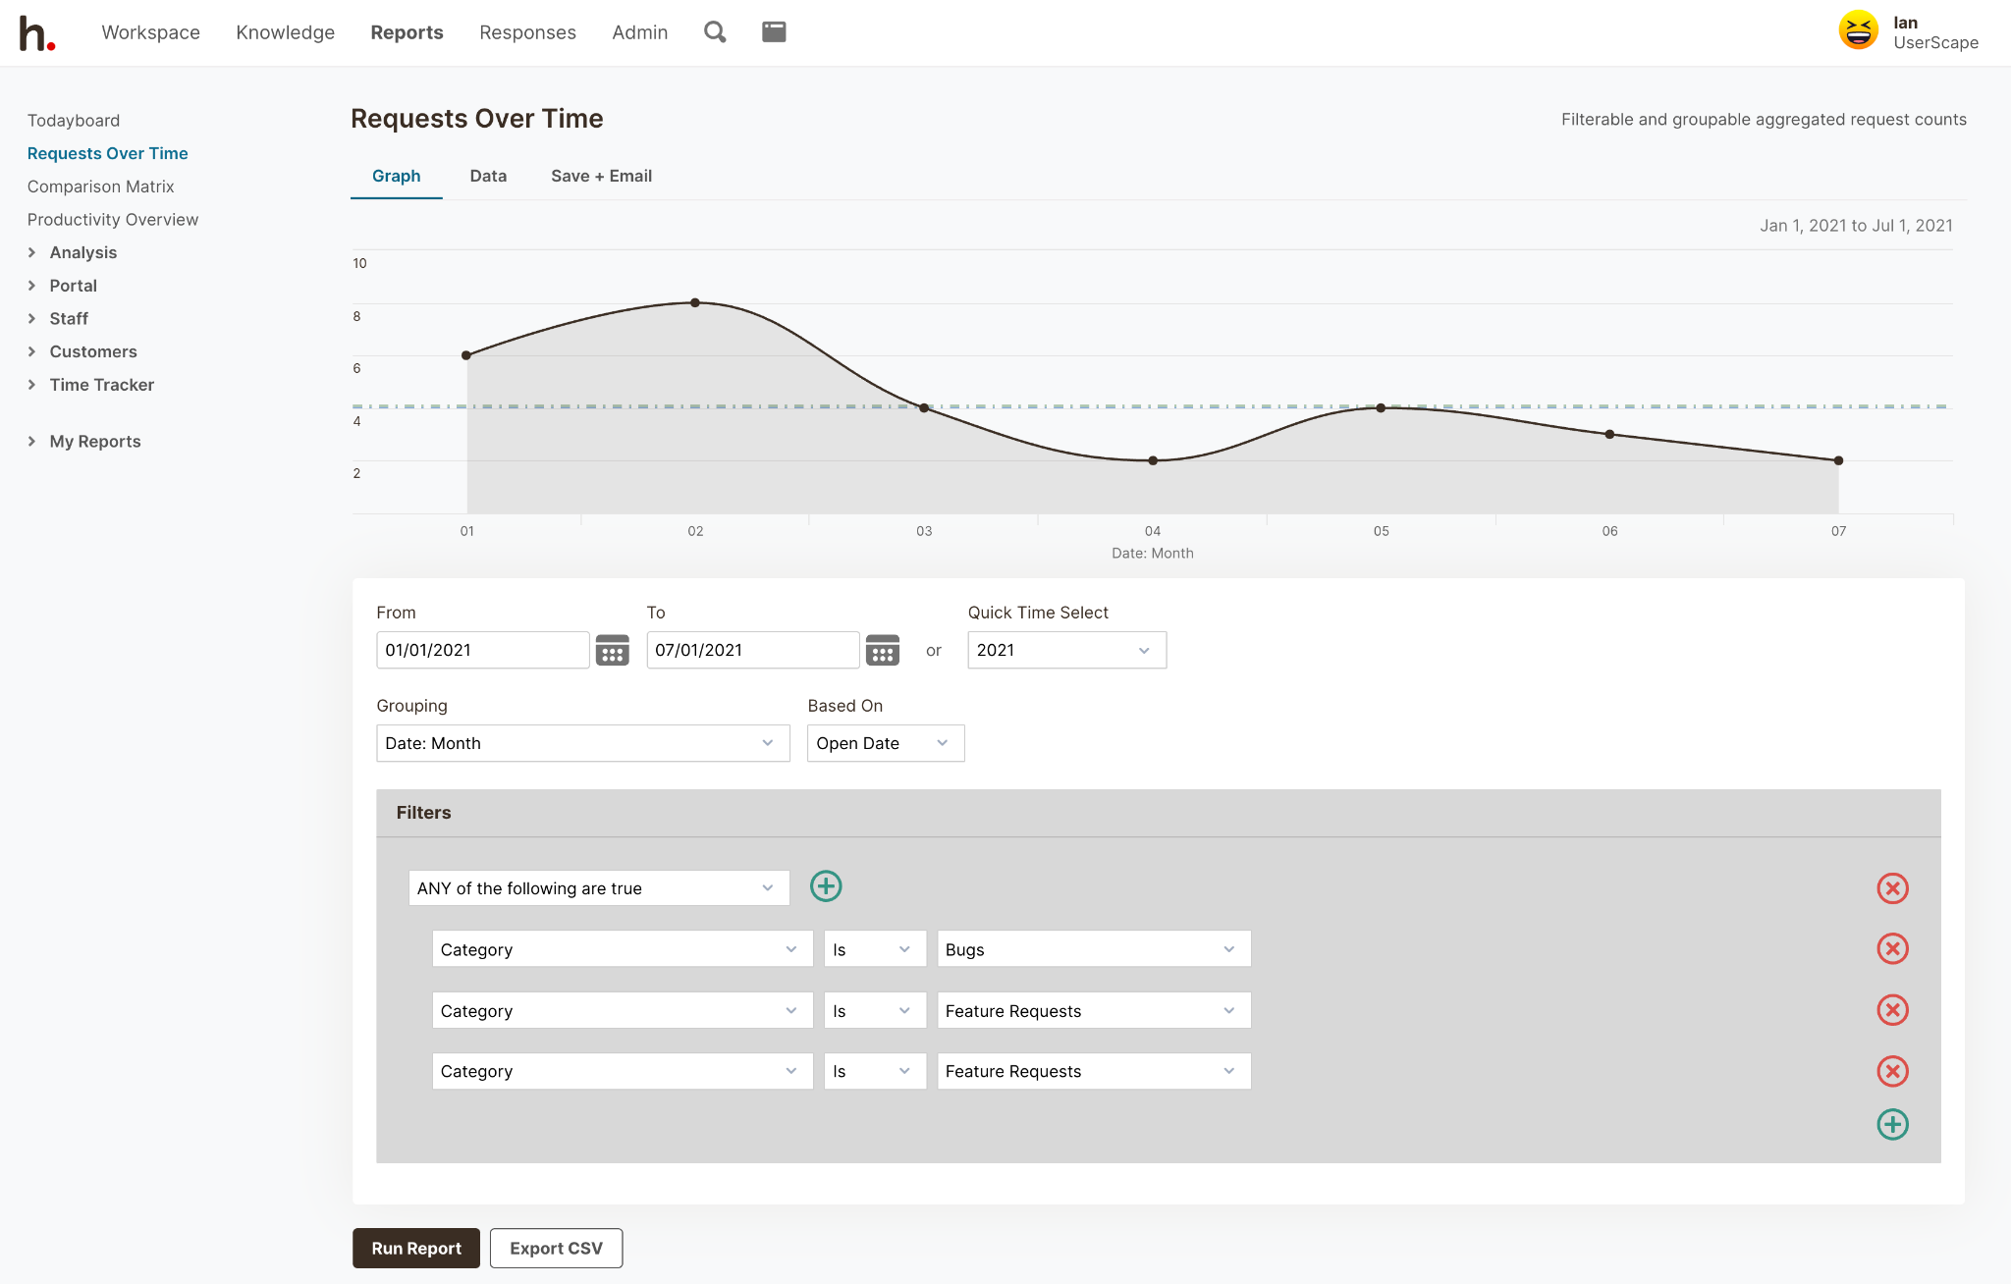Open Admin in top navigation
Viewport: 2011px width, 1284px height.
pyautogui.click(x=640, y=32)
